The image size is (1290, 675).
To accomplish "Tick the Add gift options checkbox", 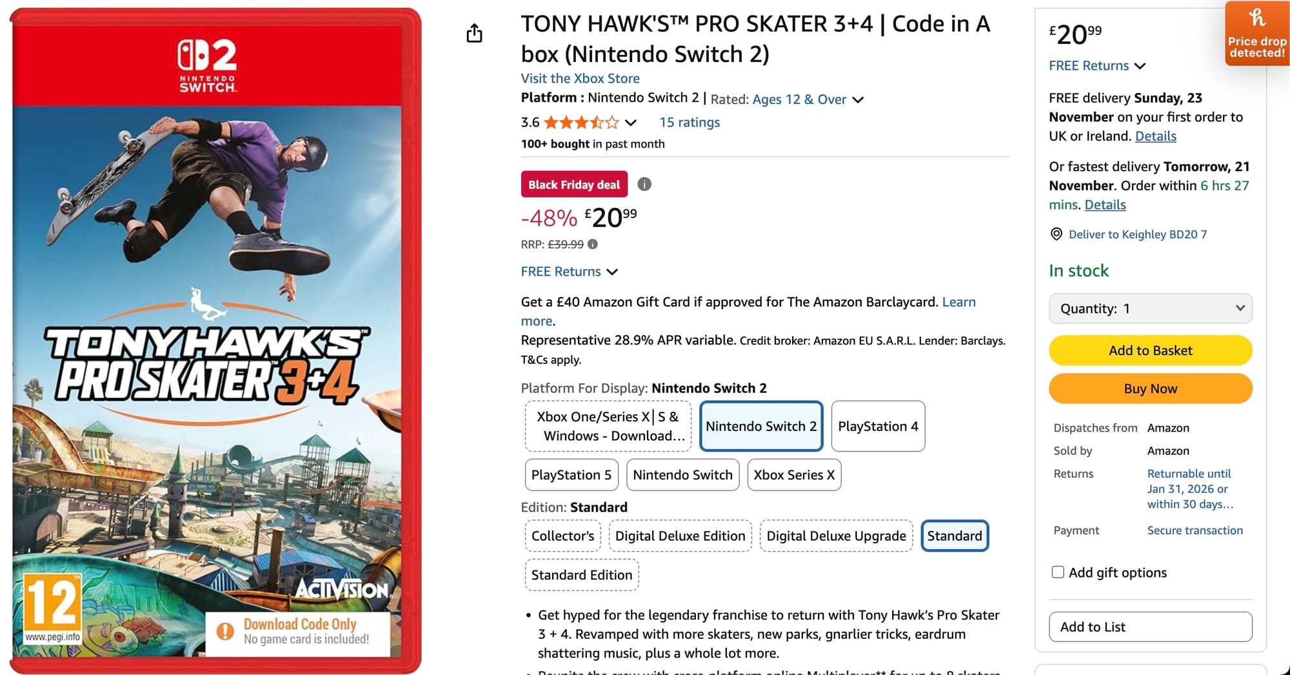I will [1058, 572].
